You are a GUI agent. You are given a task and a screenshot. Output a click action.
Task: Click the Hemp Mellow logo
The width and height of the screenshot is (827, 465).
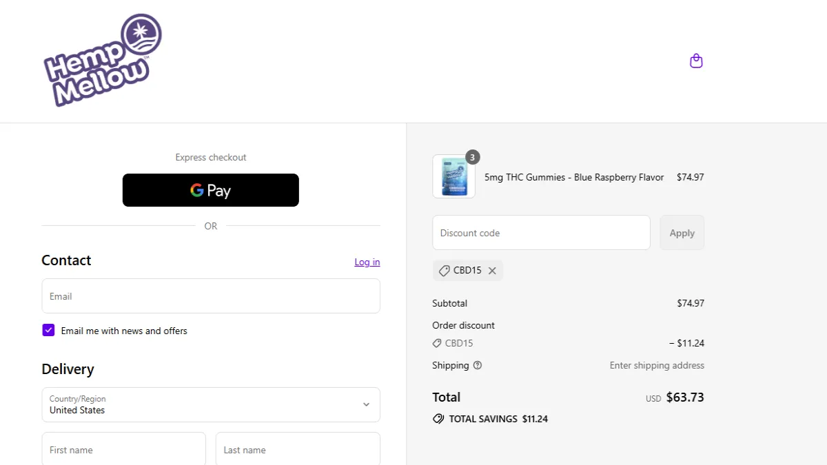tap(103, 61)
